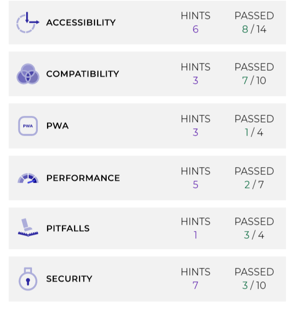Click the Performance speedometer icon

click(x=28, y=178)
